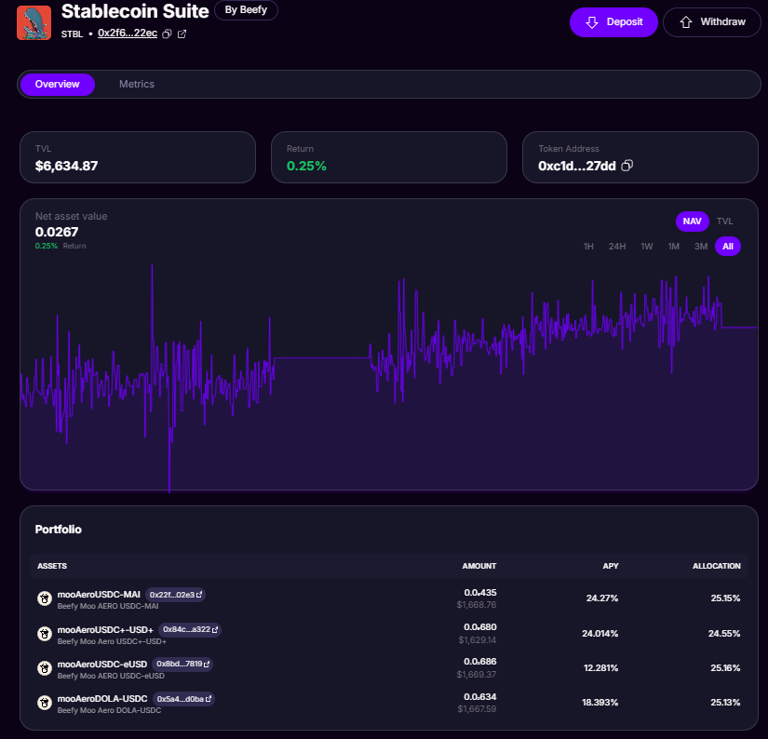Open 0x2f6...22ec in external explorer icon
Viewport: 768px width, 739px height.
[x=182, y=34]
